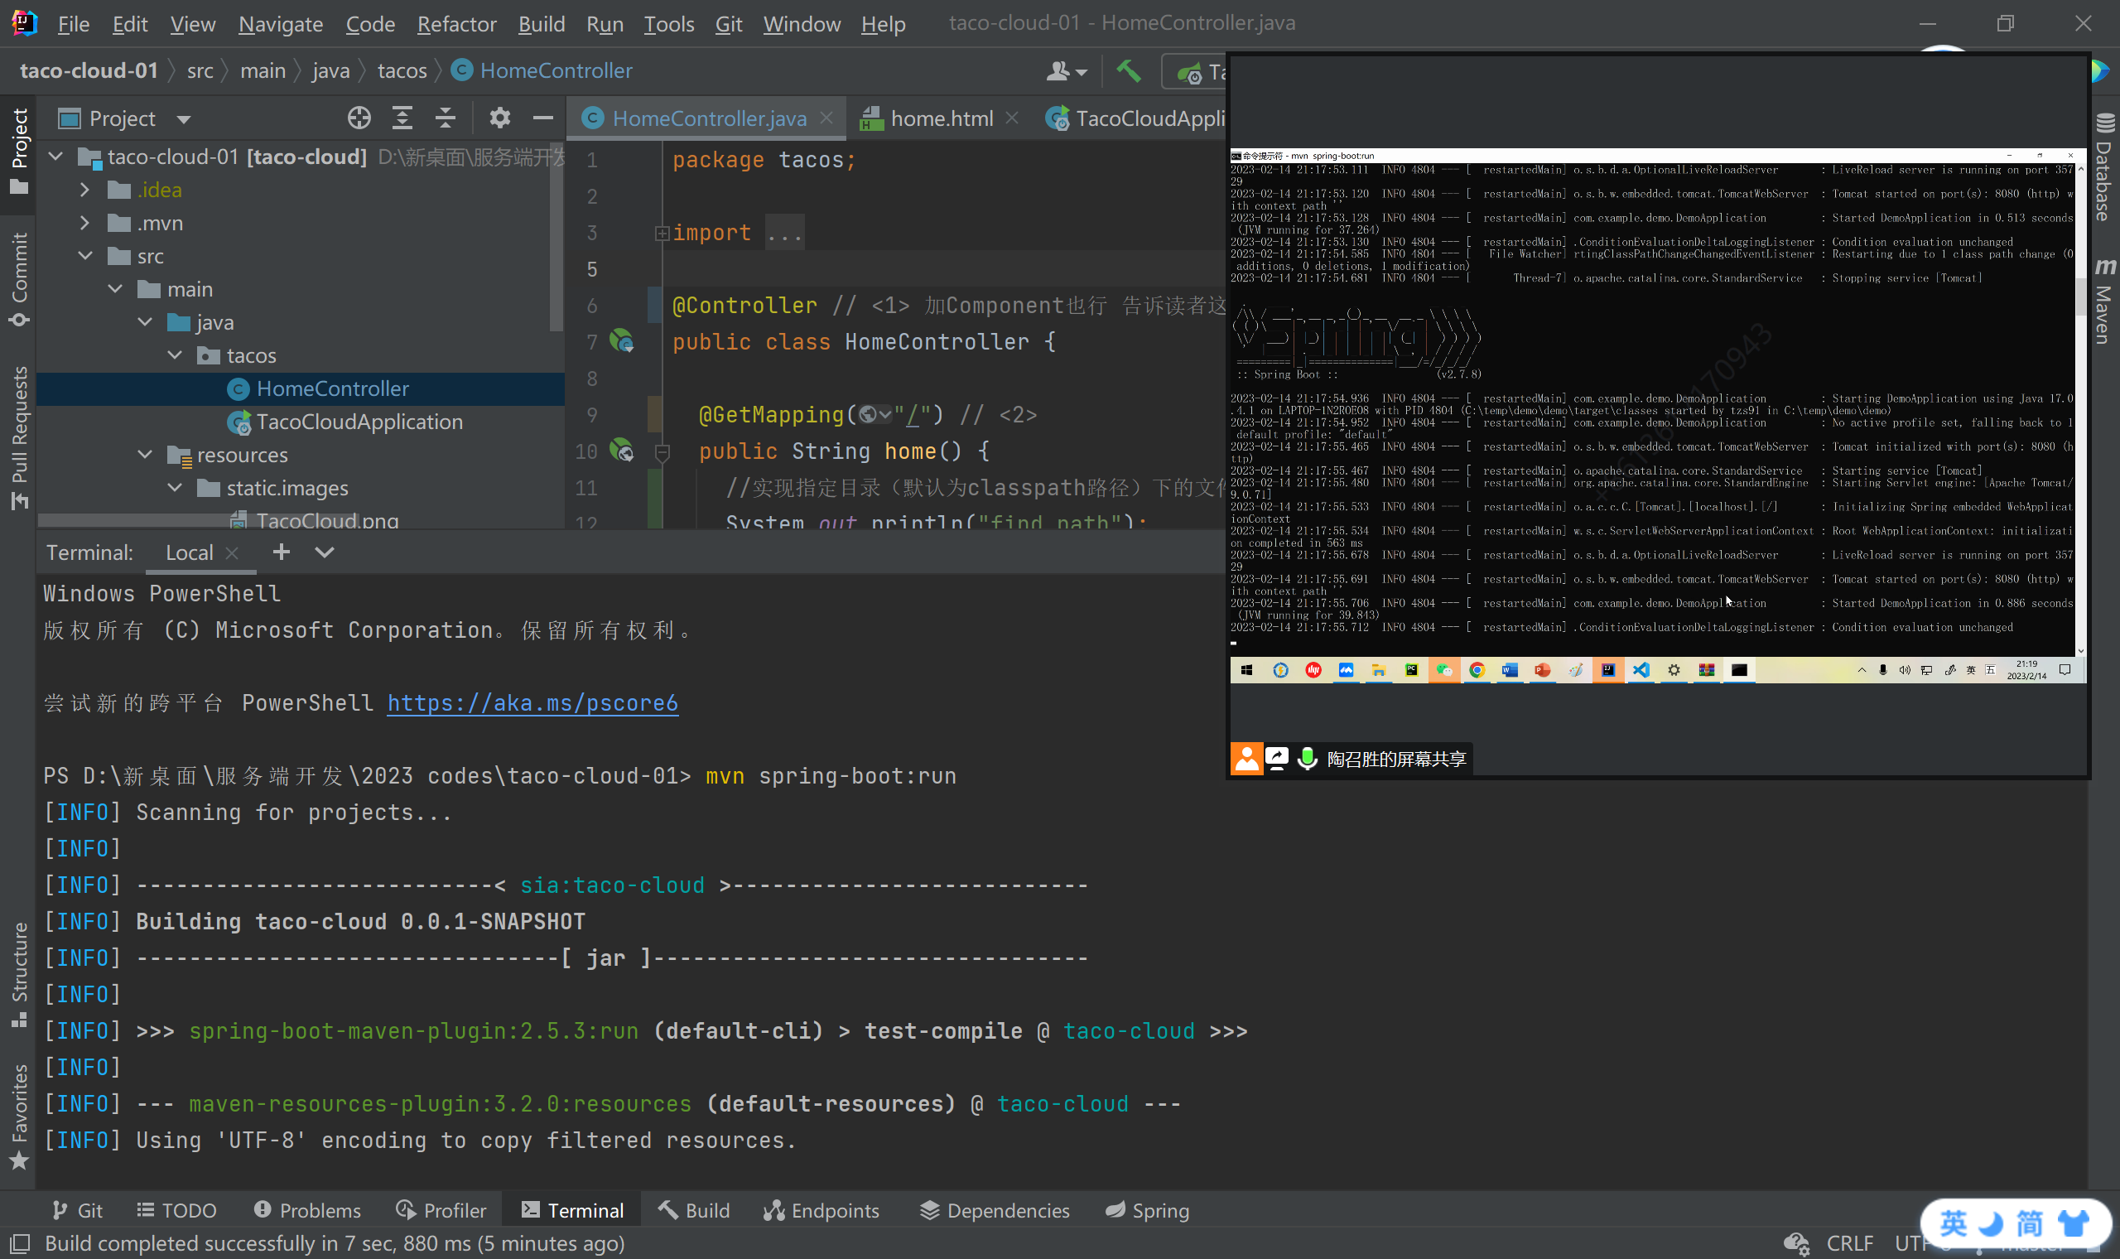Open terminal tabs dropdown chevron

[324, 552]
